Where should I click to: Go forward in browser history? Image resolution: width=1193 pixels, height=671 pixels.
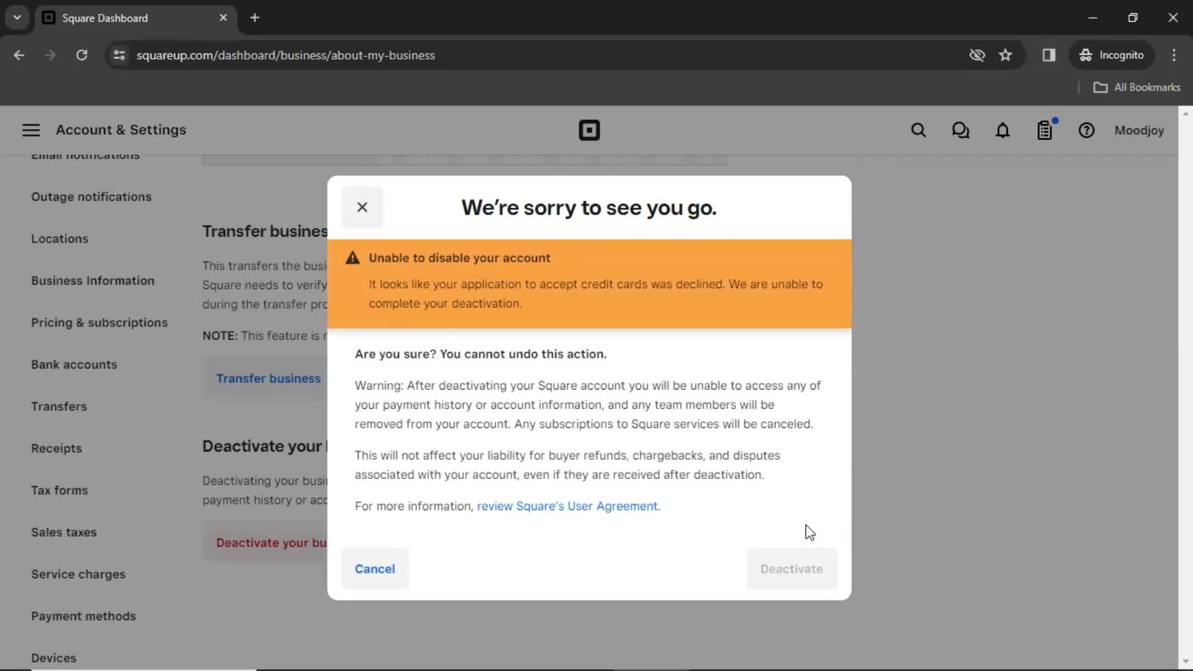50,55
